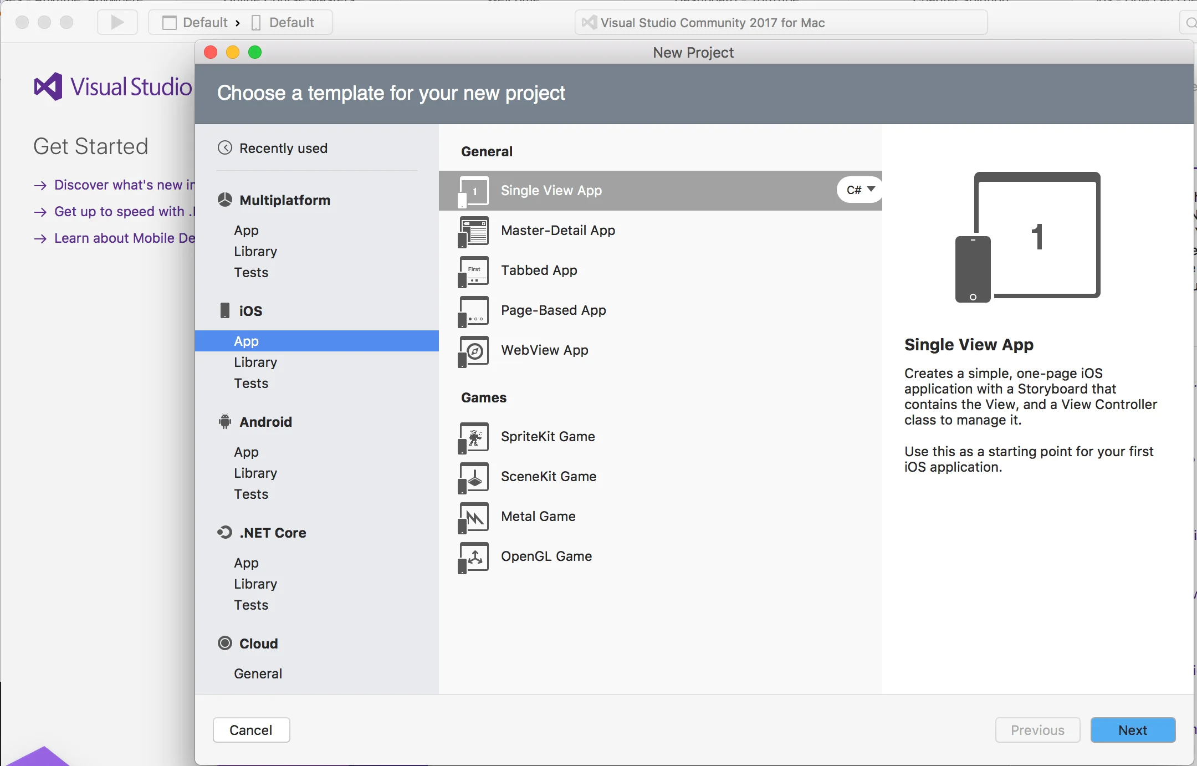Viewport: 1197px width, 766px height.
Task: Select Tests under Multiplatform
Action: click(251, 272)
